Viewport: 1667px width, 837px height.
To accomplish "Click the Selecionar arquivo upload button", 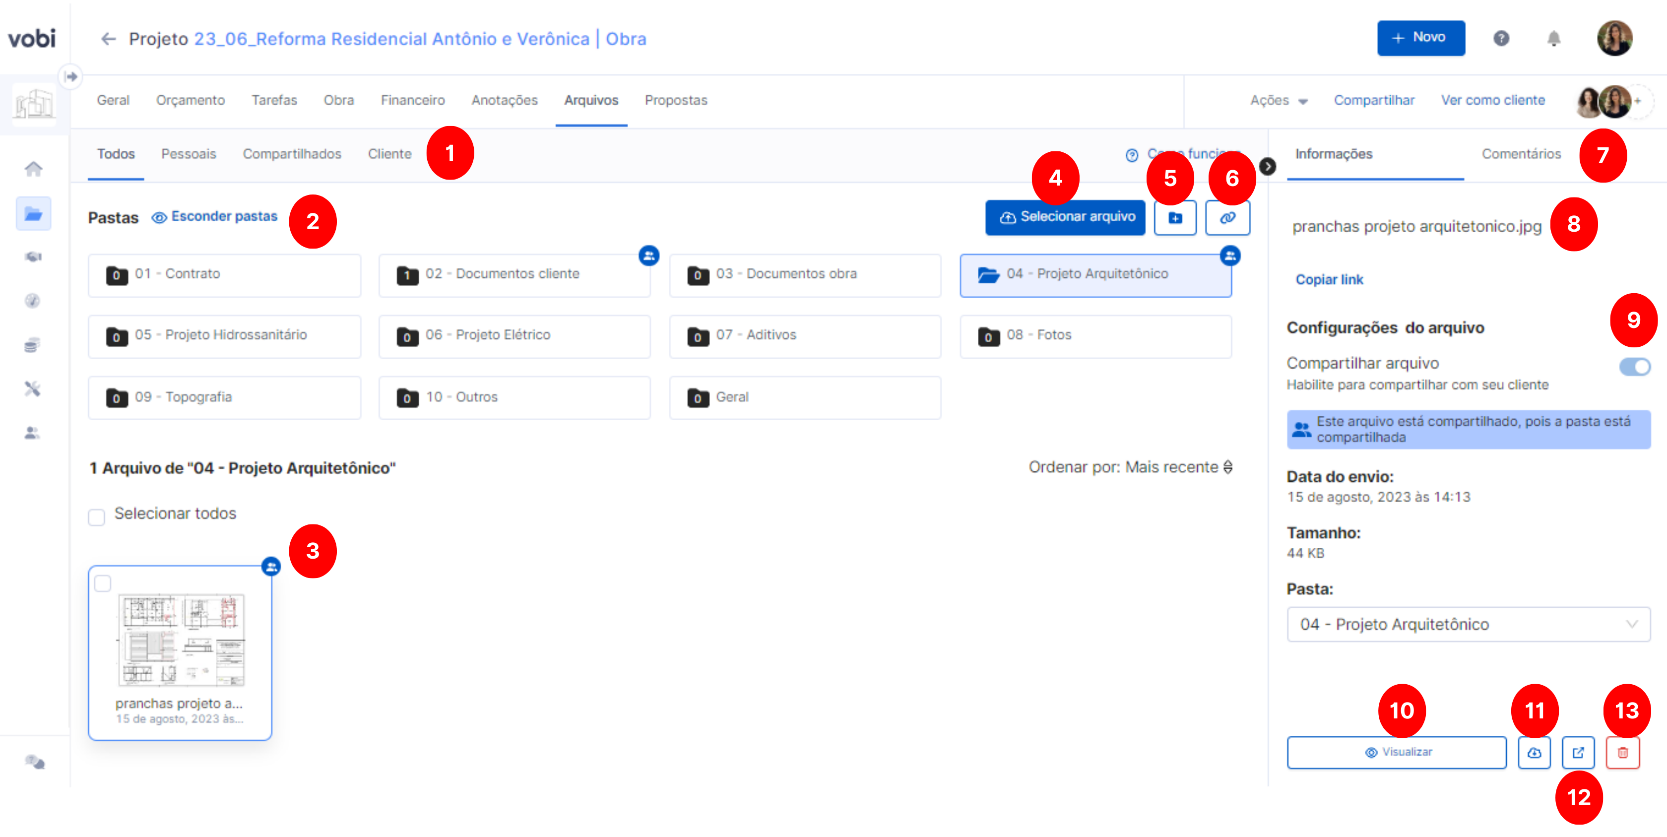I will [x=1065, y=217].
